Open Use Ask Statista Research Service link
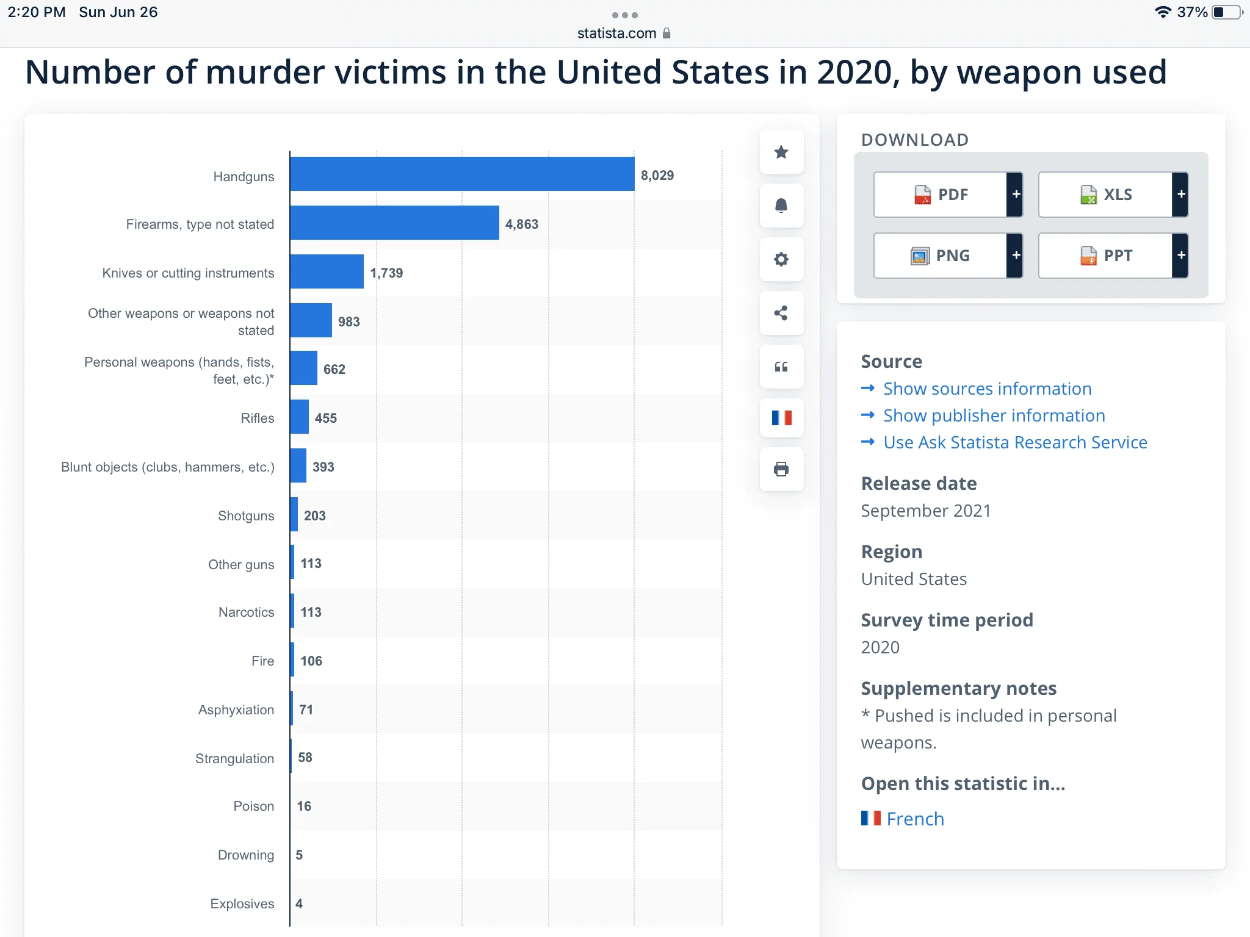Screen dimensions: 1250x937 (x=1016, y=442)
